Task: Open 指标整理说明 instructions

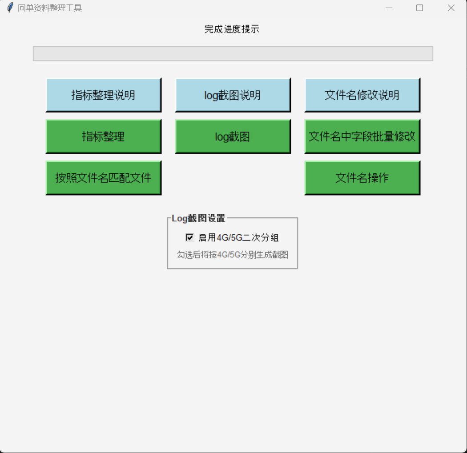Action: (x=103, y=94)
